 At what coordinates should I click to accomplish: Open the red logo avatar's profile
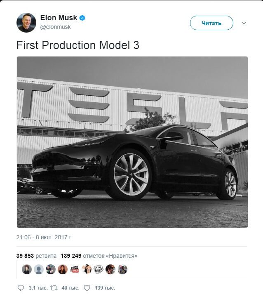[75, 269]
